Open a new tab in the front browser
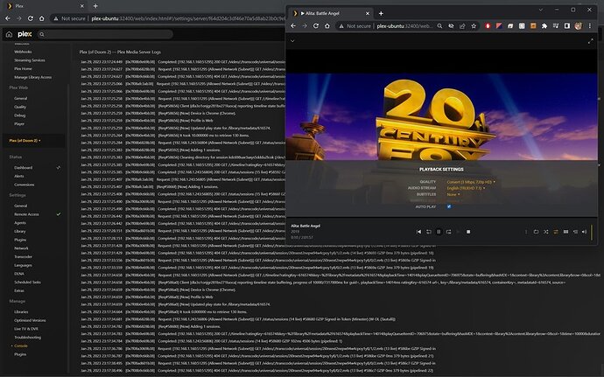 click(x=381, y=13)
